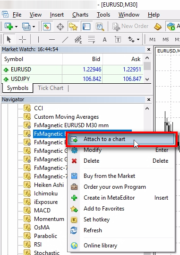Open the Insert menu
Screen dimensions: 180x255
tap(57, 15)
